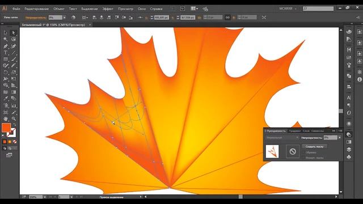Switch to the Layers tab in panel

306,131
